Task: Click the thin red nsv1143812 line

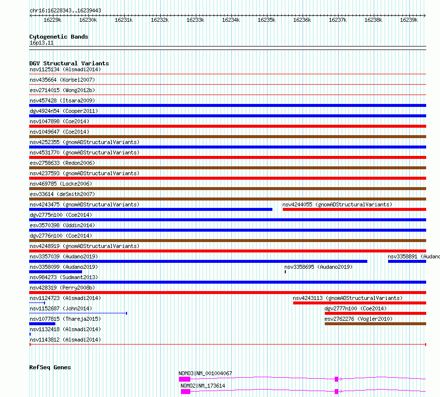Action: pyautogui.click(x=227, y=345)
